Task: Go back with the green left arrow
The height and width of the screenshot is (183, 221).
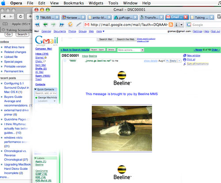Action: [46, 24]
